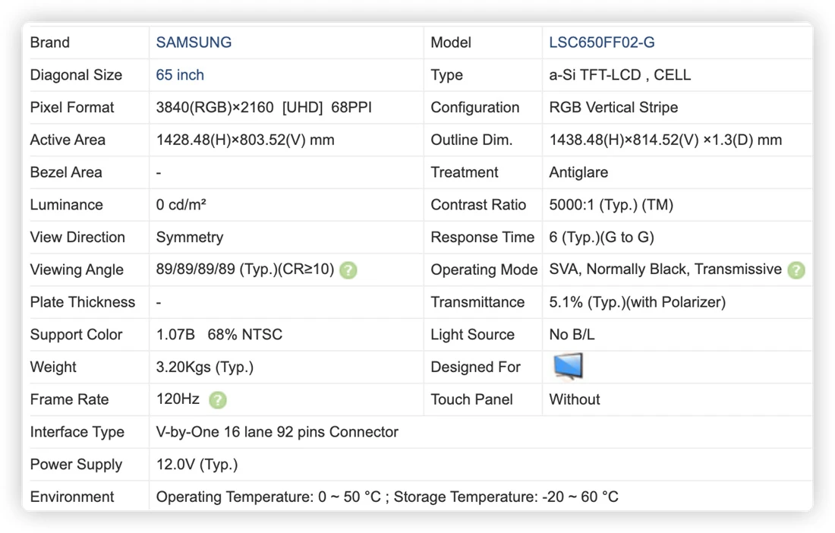Select the 3840(RGB)×2160 [UHD] 68PPI value
The height and width of the screenshot is (533, 835).
pos(263,108)
